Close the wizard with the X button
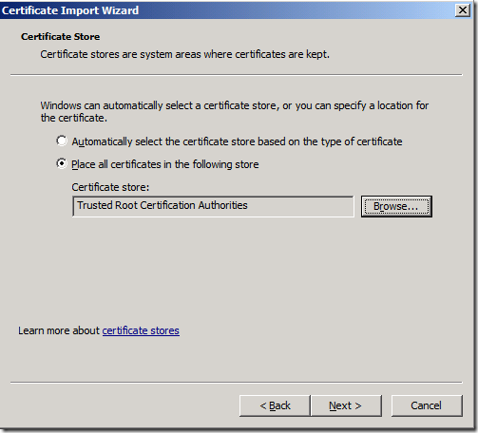The height and width of the screenshot is (433, 478). click(x=463, y=10)
